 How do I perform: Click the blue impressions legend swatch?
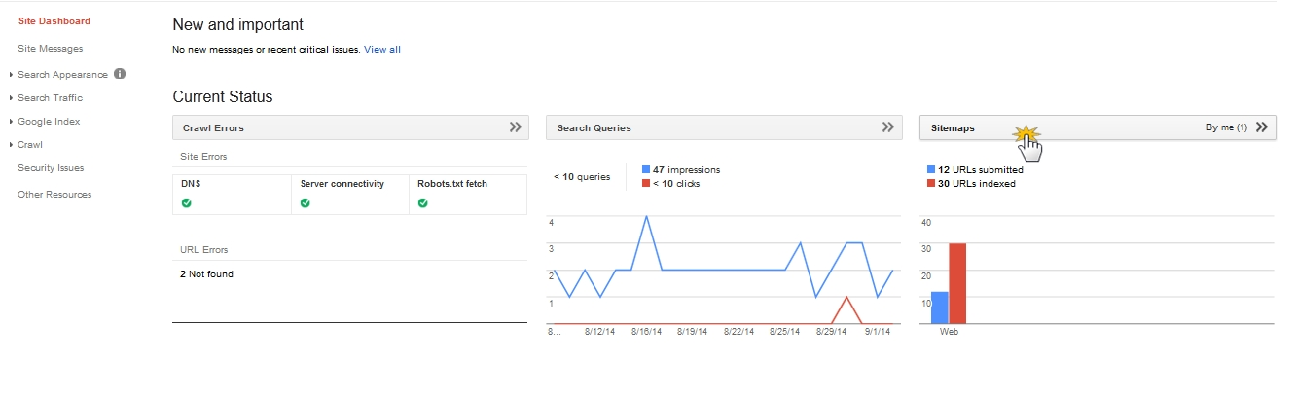pos(646,169)
